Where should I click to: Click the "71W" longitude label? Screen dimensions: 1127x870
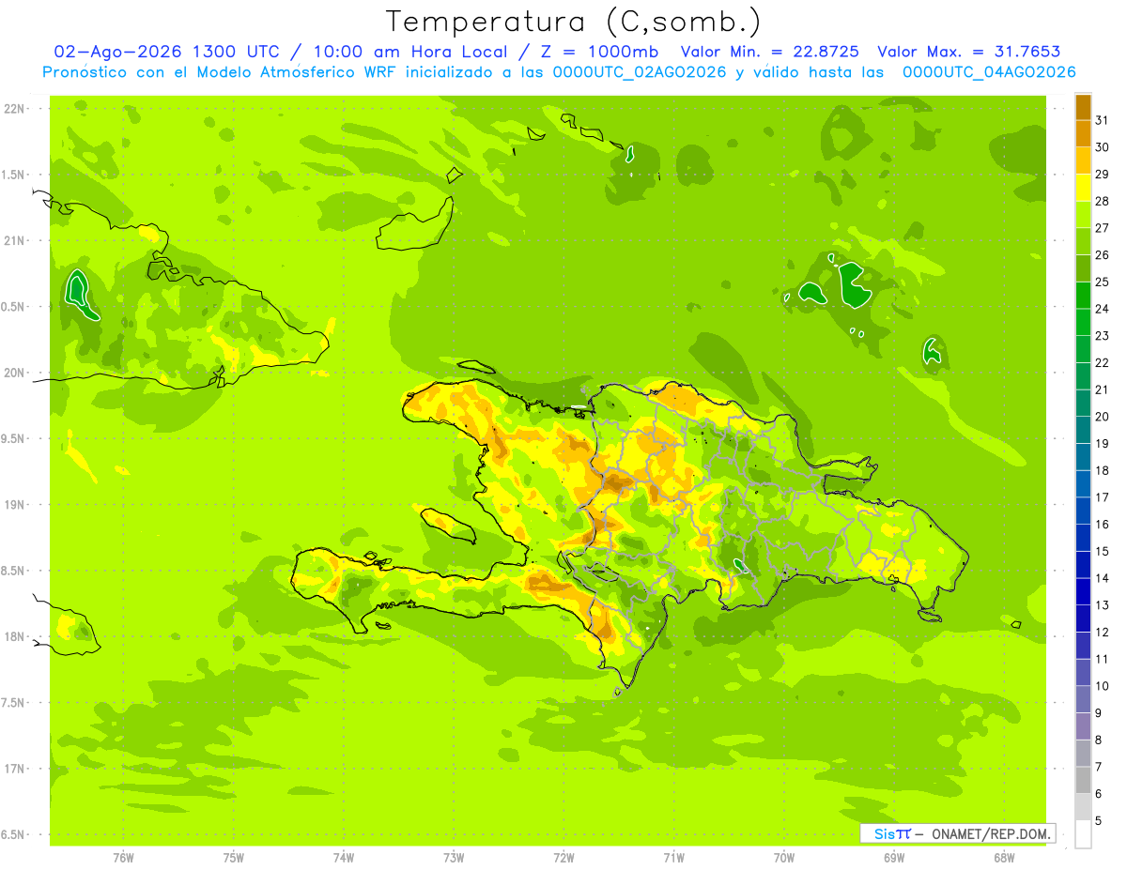(673, 857)
